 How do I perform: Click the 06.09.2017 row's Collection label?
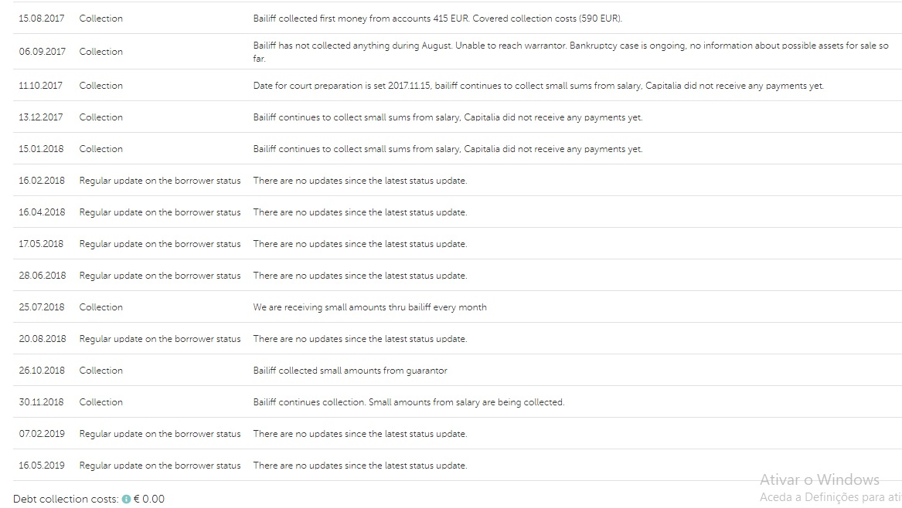tap(101, 52)
